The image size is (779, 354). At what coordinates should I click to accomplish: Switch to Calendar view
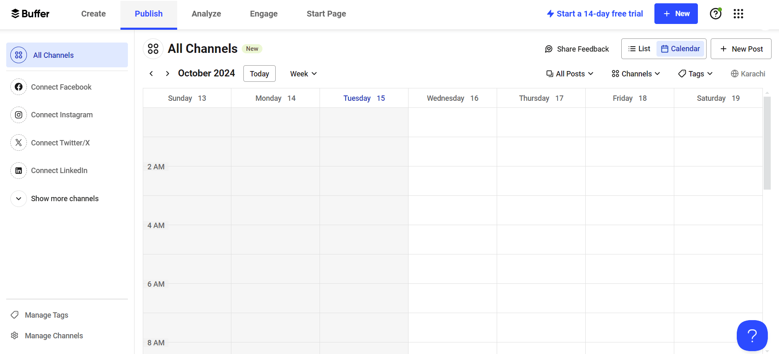point(680,49)
